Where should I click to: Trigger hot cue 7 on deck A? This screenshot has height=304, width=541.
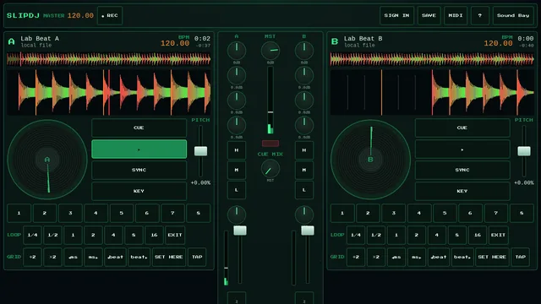point(172,213)
